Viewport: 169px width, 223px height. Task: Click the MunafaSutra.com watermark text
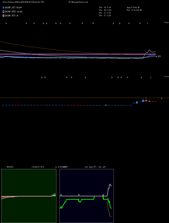(x=80, y=2)
